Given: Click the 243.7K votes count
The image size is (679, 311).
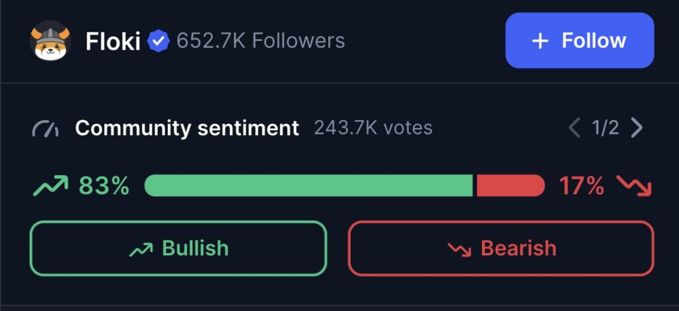Looking at the screenshot, I should 373,127.
